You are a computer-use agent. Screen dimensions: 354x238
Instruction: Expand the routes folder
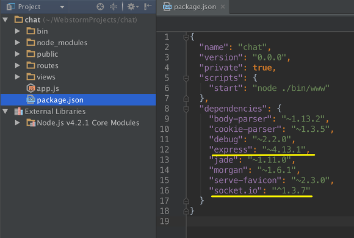(x=17, y=65)
